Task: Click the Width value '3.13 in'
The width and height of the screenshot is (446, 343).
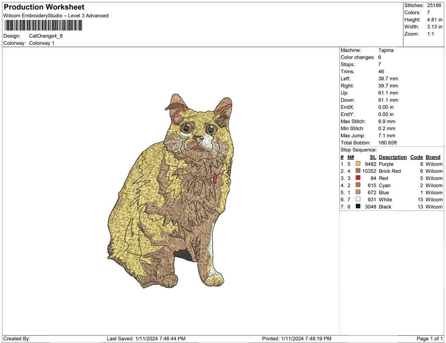Action: point(435,27)
